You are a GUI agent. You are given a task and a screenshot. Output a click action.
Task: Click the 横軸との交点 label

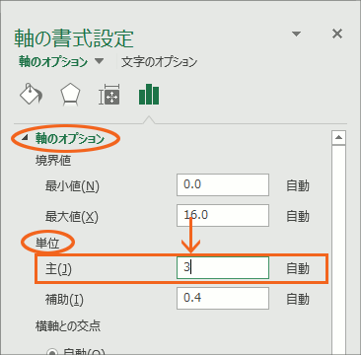pos(68,326)
